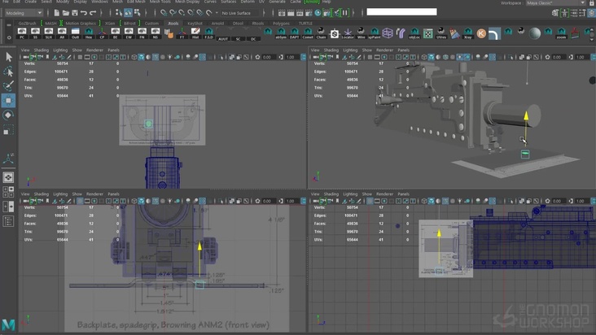The image size is (596, 335).
Task: Switch to the Arnold shelf tab
Action: click(x=217, y=24)
